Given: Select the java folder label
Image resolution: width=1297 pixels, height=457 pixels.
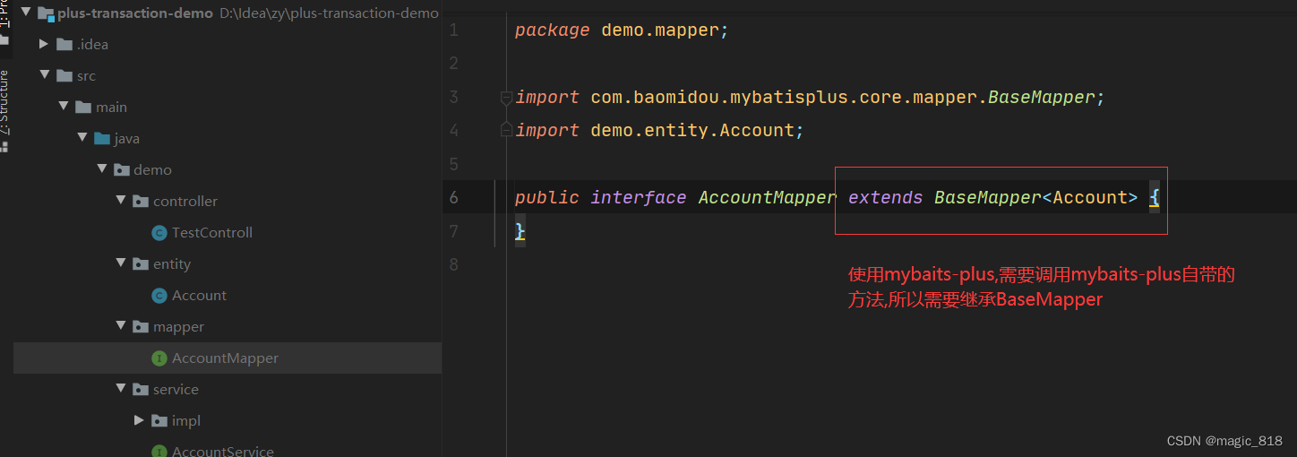Looking at the screenshot, I should tap(127, 138).
